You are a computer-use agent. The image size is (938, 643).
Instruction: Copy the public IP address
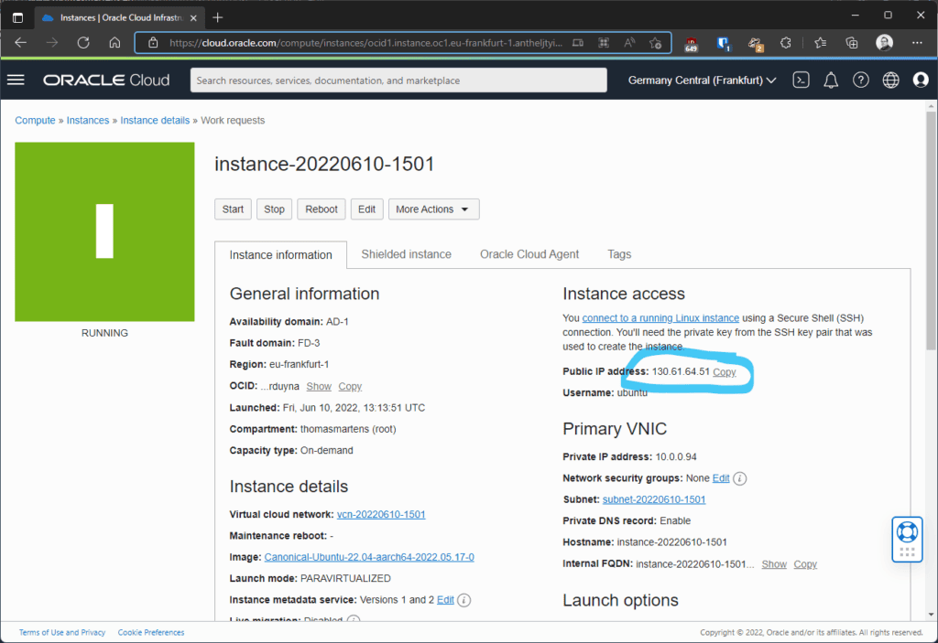[724, 371]
